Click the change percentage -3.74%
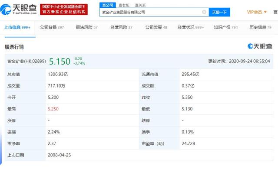This screenshot has width=278, height=169. tap(79, 63)
